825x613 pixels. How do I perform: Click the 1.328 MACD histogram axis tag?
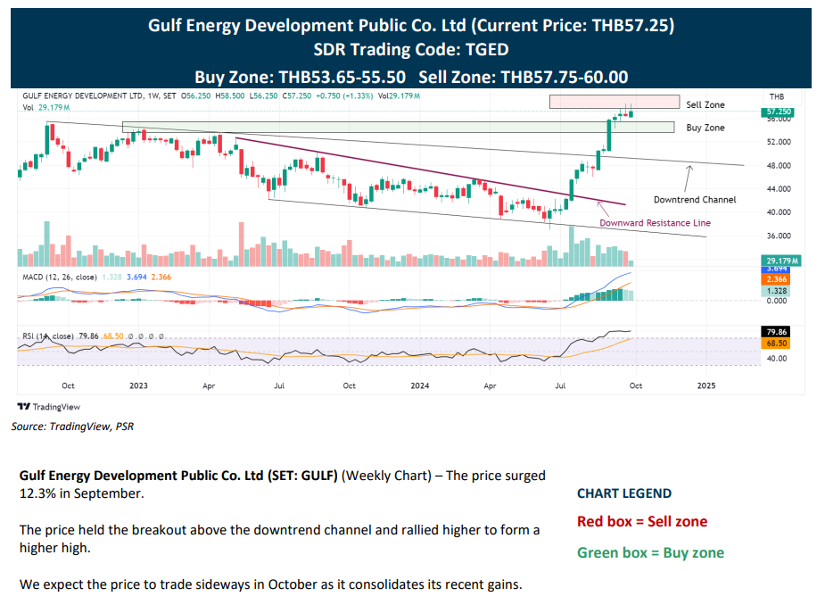click(776, 291)
